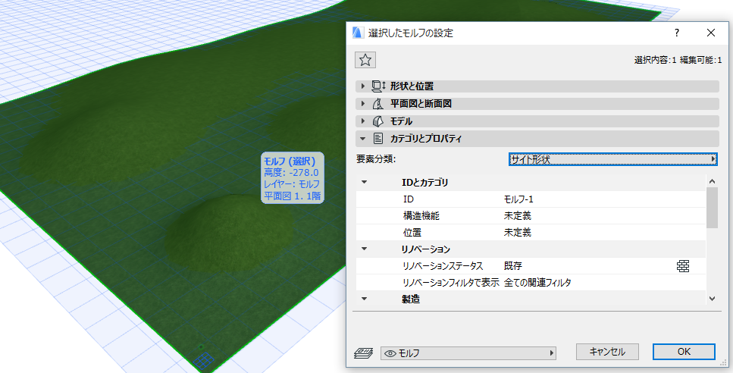733x373 pixels.
Task: Click the 位置 property label
Action: pos(412,232)
